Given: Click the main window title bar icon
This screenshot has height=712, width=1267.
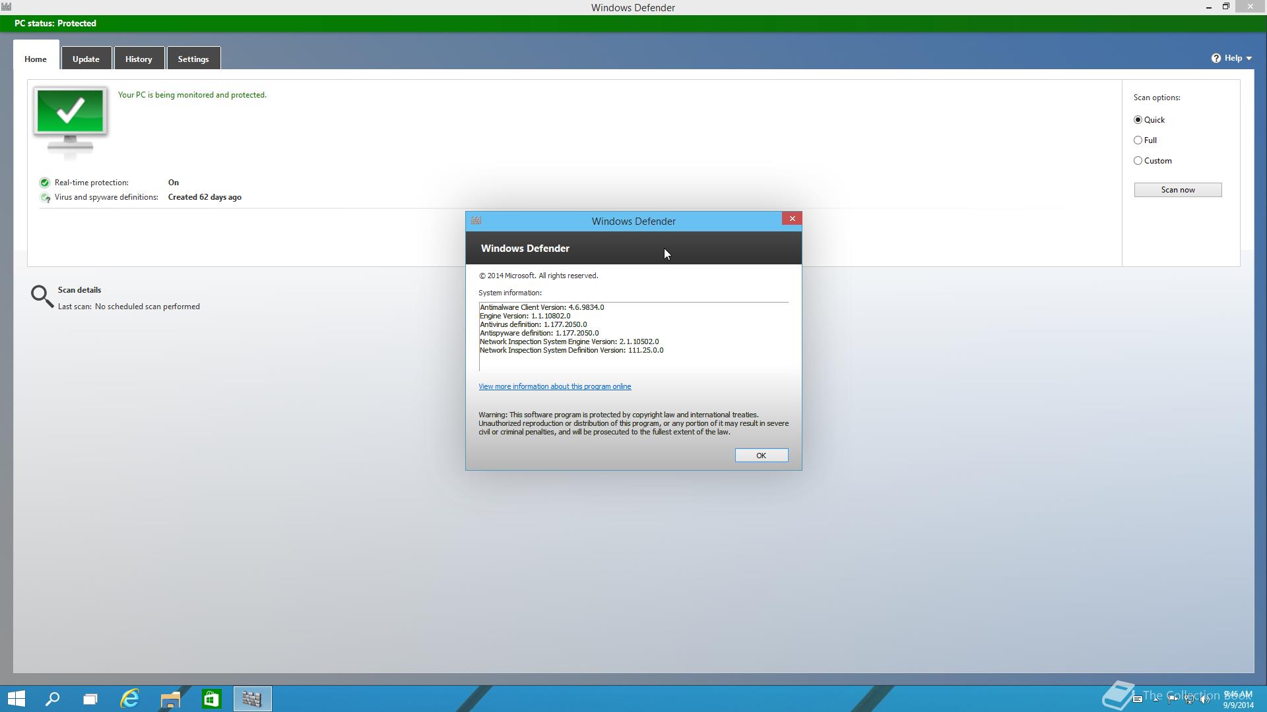Looking at the screenshot, I should pos(6,7).
